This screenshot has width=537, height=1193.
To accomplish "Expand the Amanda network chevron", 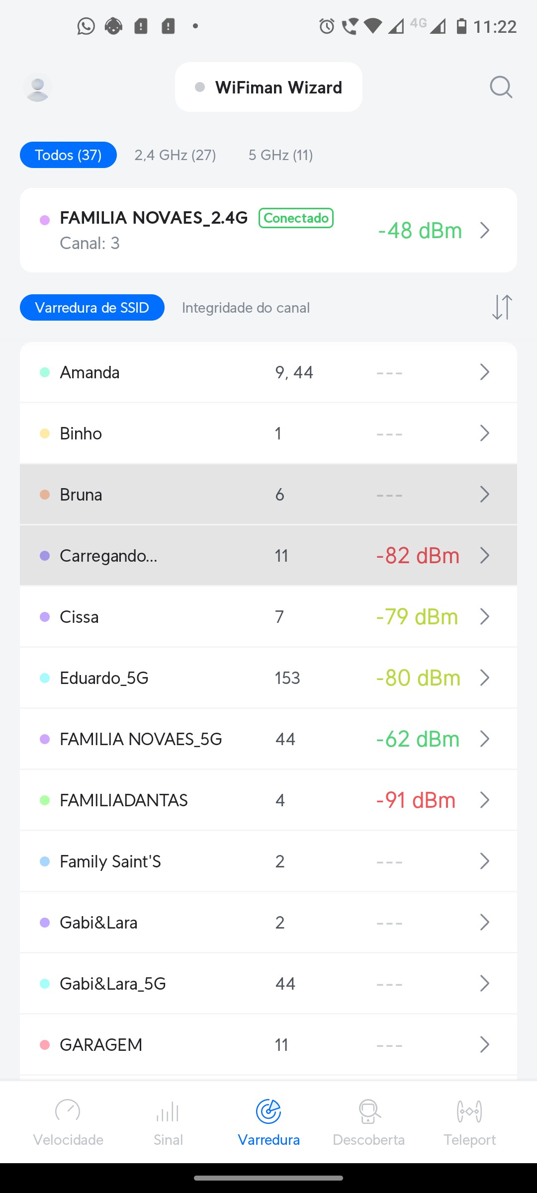I will 485,372.
